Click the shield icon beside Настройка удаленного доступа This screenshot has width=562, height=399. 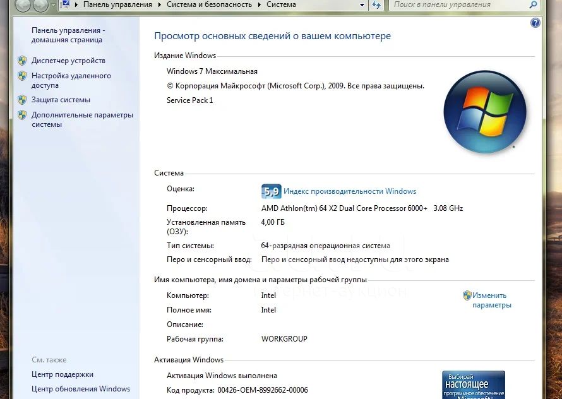pos(22,76)
